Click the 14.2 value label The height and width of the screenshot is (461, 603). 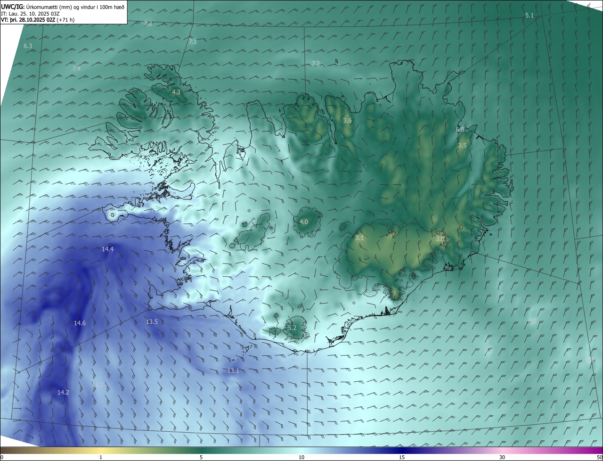[x=63, y=392]
